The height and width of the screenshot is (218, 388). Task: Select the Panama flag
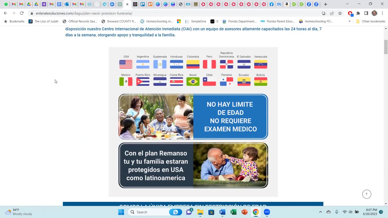point(226,81)
